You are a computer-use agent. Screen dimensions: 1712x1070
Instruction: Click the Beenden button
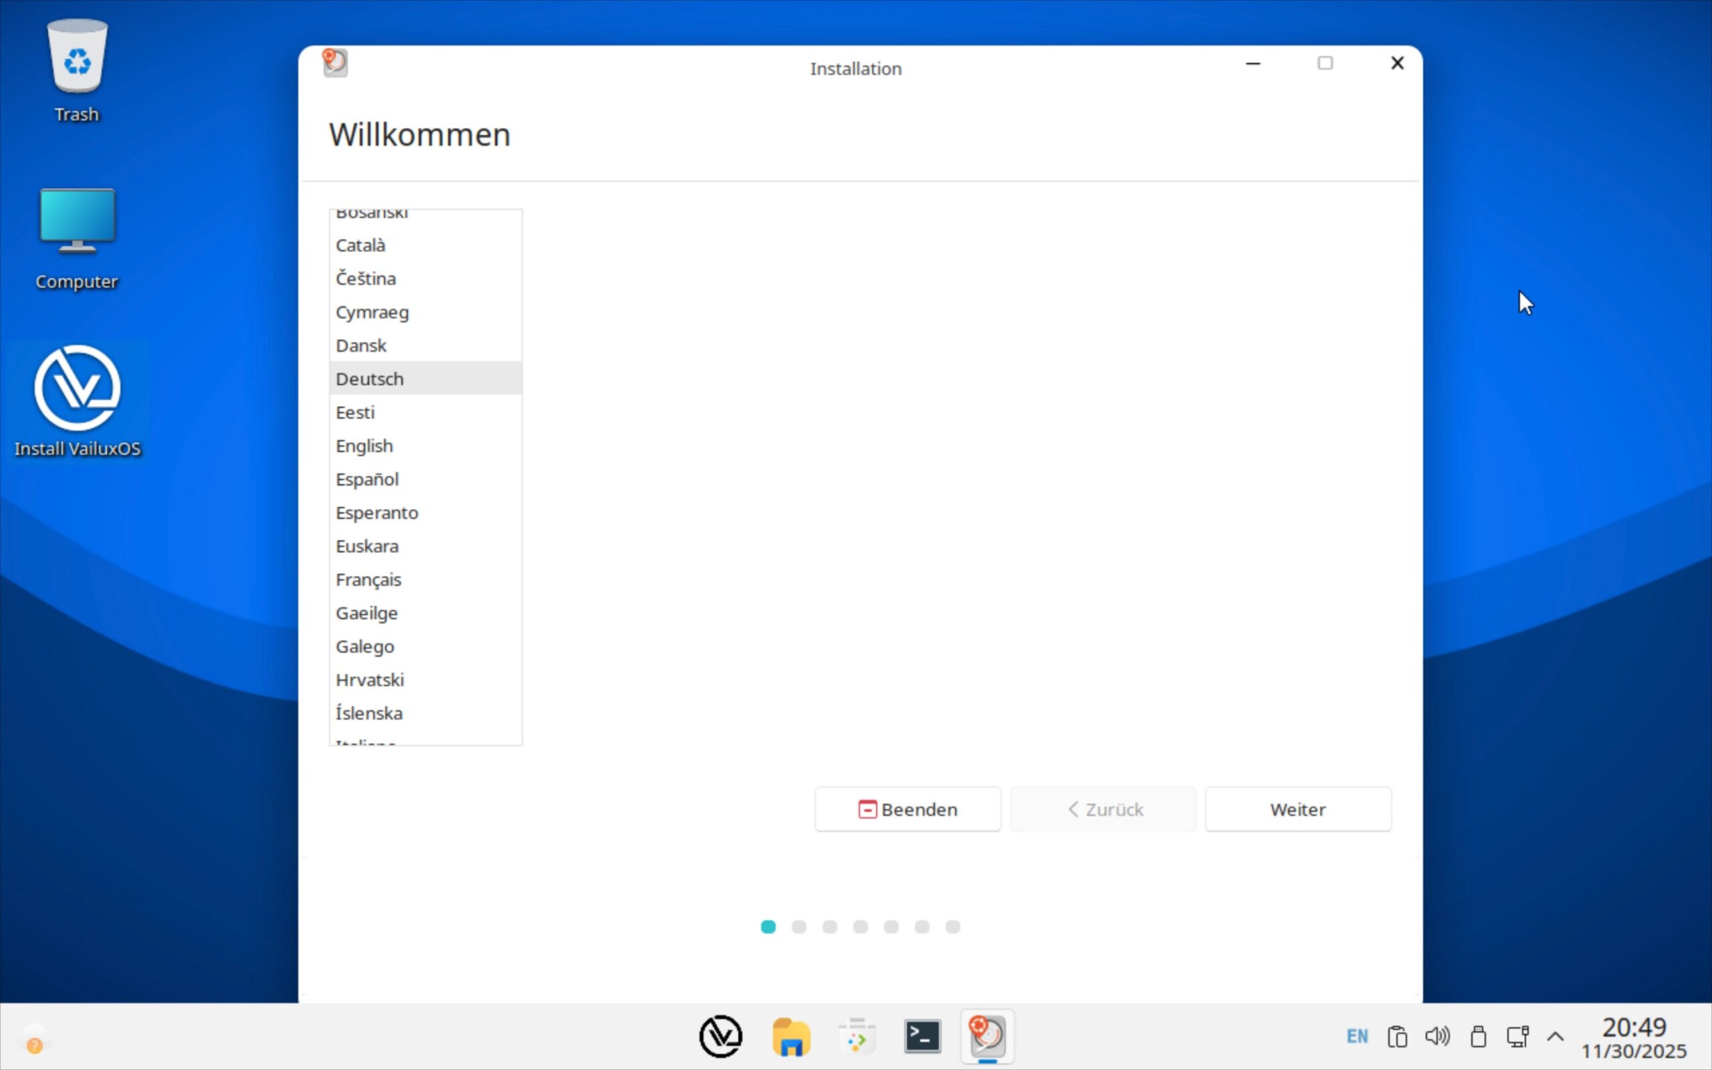[907, 809]
